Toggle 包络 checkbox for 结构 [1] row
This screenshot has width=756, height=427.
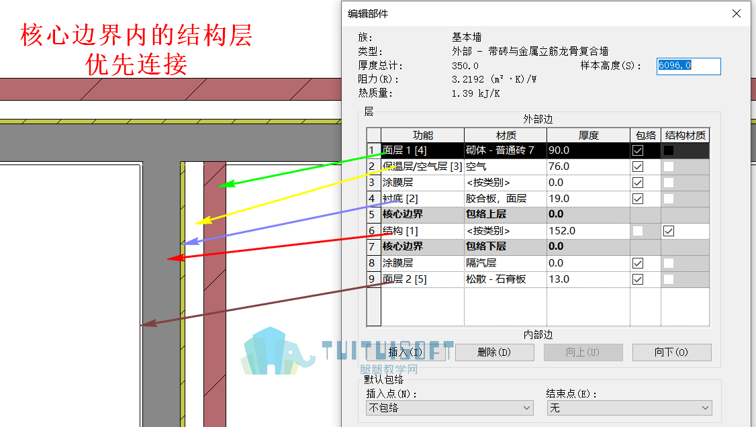click(638, 231)
